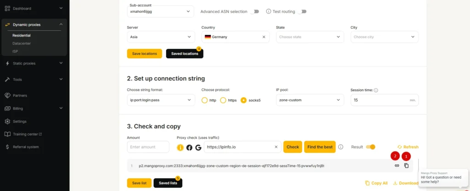Click the Training center book icon
This screenshot has width=470, height=191.
point(8,134)
